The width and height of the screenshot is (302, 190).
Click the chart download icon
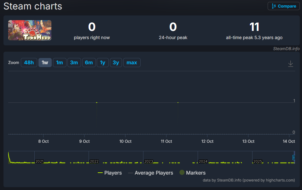(x=290, y=64)
